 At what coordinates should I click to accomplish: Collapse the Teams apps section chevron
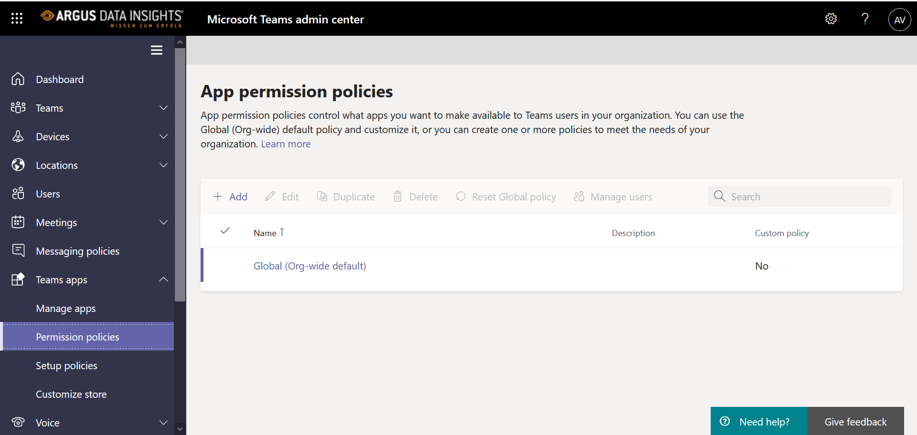[163, 280]
